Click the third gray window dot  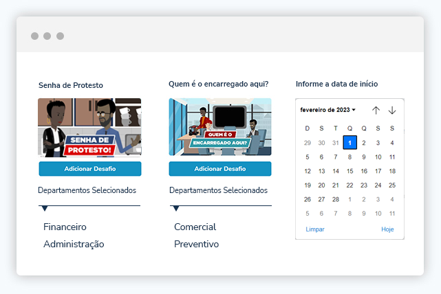pos(60,36)
